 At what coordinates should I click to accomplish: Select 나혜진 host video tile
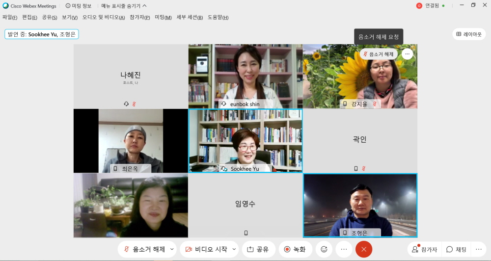pos(131,76)
